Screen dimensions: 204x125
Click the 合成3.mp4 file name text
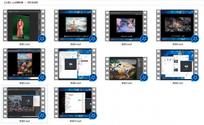(126, 44)
